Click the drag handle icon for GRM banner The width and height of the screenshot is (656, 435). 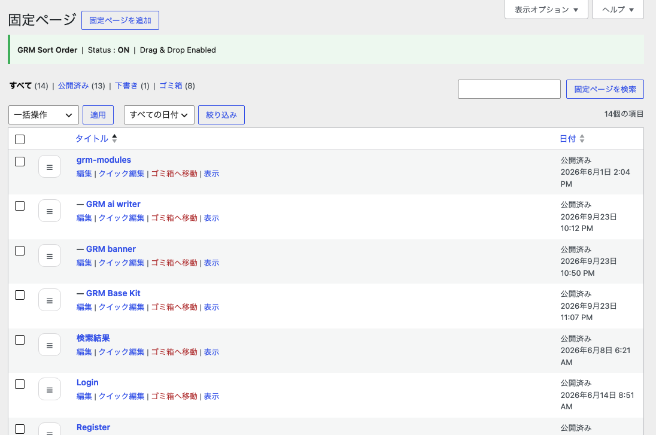click(x=49, y=255)
